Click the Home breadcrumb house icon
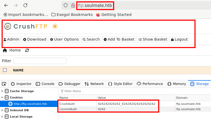211x120 pixels. (x=5, y=50)
